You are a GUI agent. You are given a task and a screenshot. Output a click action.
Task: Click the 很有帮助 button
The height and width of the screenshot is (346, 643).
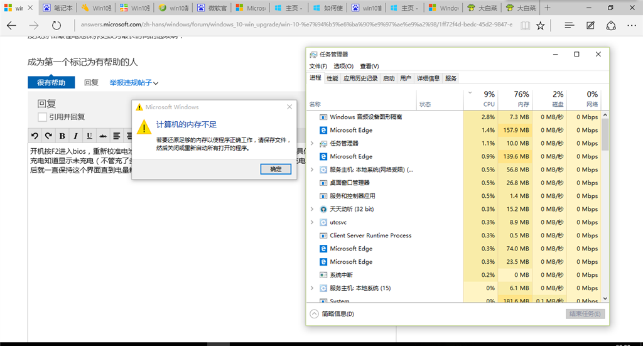51,82
